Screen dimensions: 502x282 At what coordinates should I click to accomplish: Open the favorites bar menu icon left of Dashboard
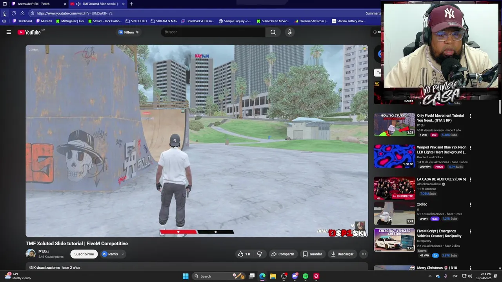pyautogui.click(x=4, y=21)
